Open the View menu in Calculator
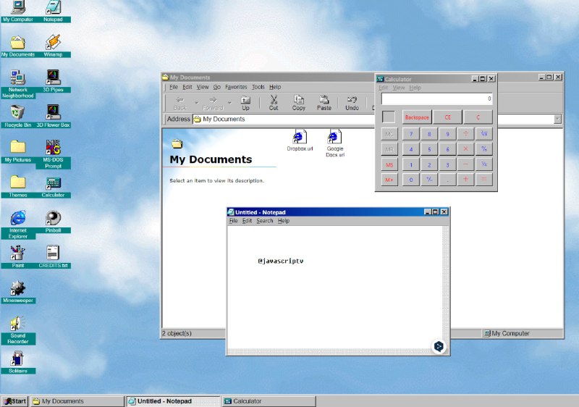 [x=399, y=88]
